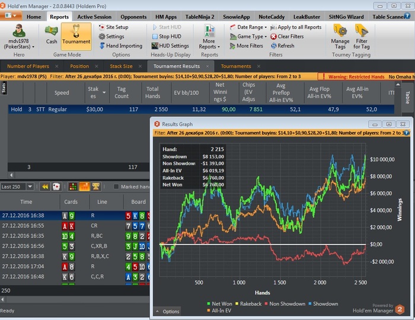Open the help icon in the ribbon corner

point(407,15)
